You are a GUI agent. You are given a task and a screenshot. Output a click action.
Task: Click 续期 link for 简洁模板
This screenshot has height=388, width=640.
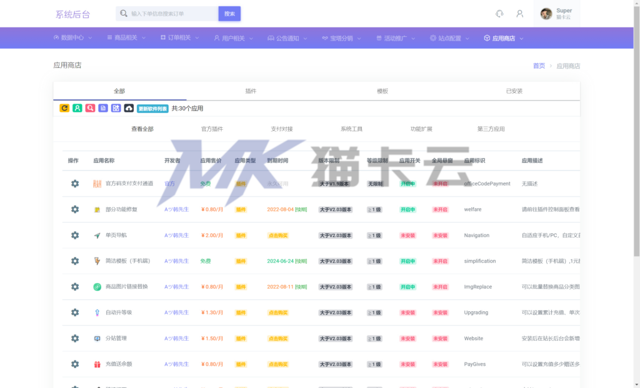[x=301, y=261]
